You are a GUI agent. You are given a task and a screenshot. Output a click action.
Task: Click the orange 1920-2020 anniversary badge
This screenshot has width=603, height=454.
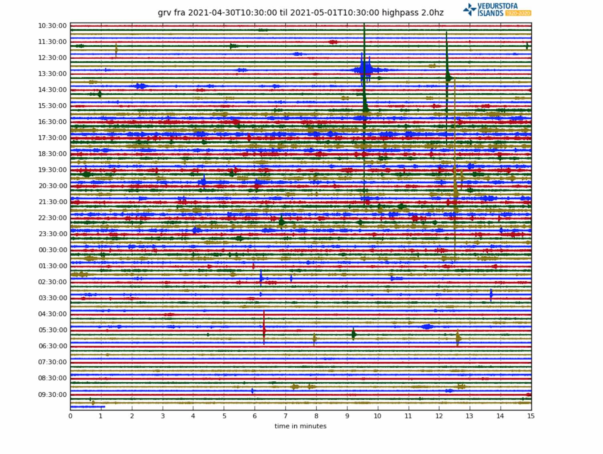pyautogui.click(x=518, y=13)
